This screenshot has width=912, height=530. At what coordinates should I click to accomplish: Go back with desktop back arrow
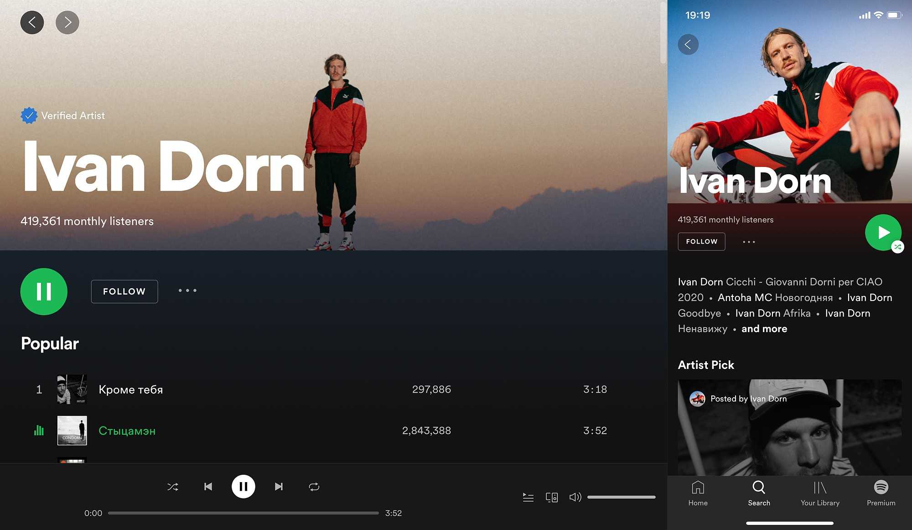(32, 22)
